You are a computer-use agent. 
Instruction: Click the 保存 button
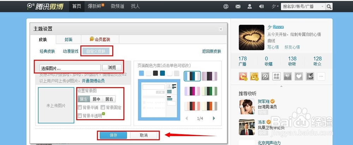tap(113, 135)
